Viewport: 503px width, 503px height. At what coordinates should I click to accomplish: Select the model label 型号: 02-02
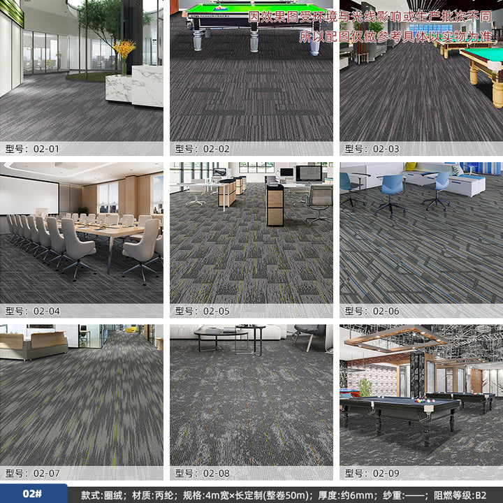click(x=203, y=149)
